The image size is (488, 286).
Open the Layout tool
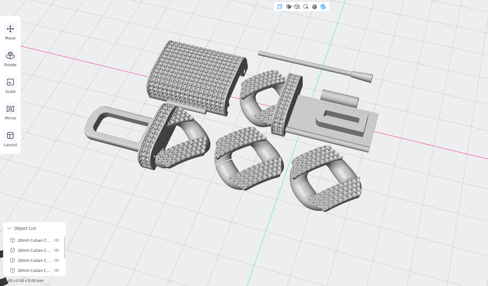(10, 139)
